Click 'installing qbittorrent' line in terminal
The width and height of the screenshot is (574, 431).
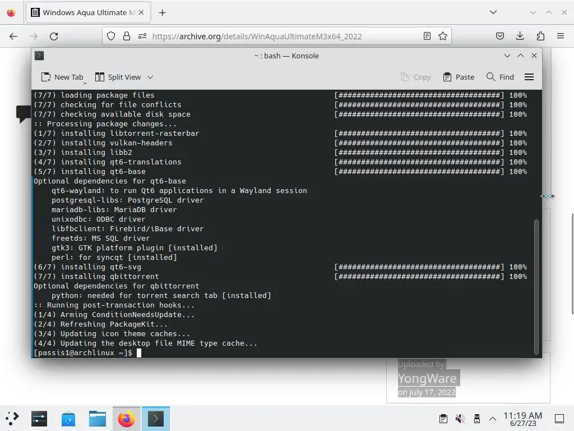96,276
